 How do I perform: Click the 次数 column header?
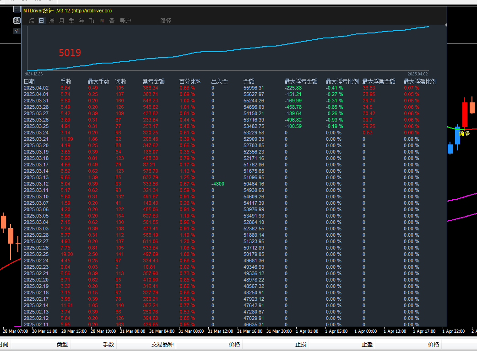[x=120, y=81]
